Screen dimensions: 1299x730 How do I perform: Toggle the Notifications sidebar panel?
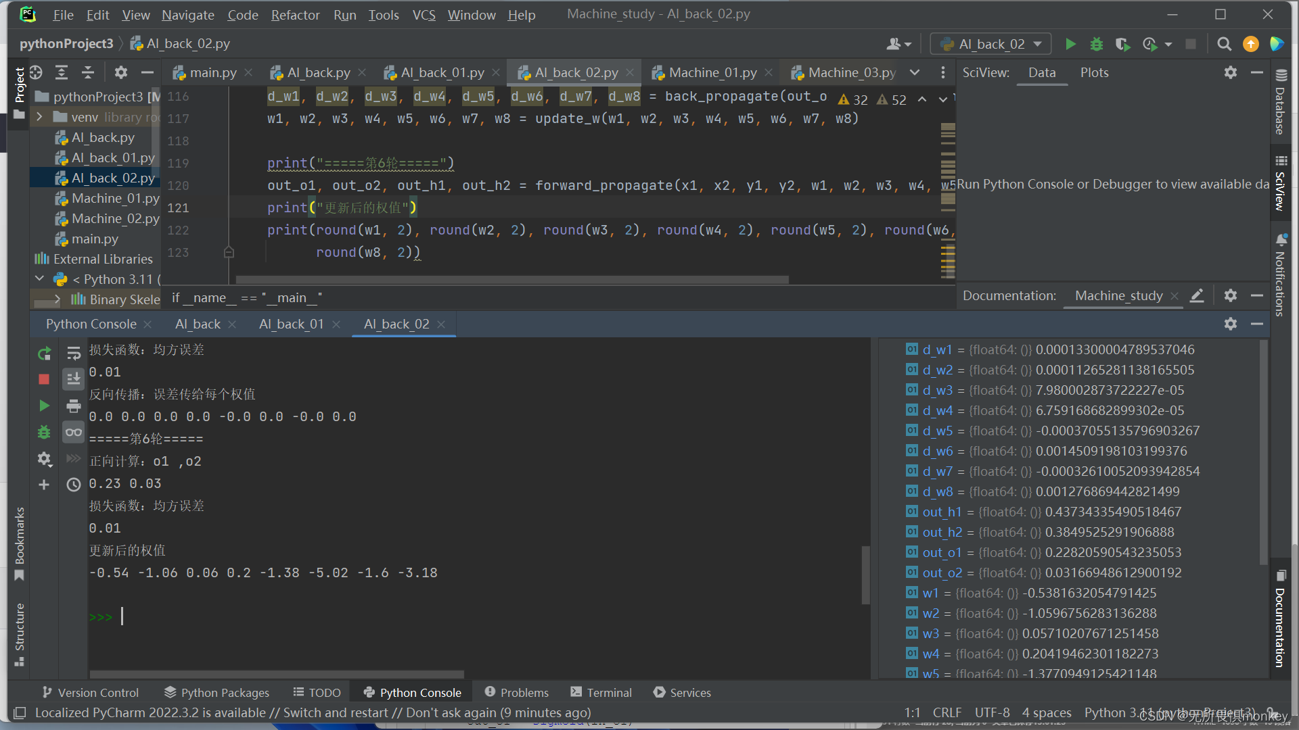(1280, 276)
